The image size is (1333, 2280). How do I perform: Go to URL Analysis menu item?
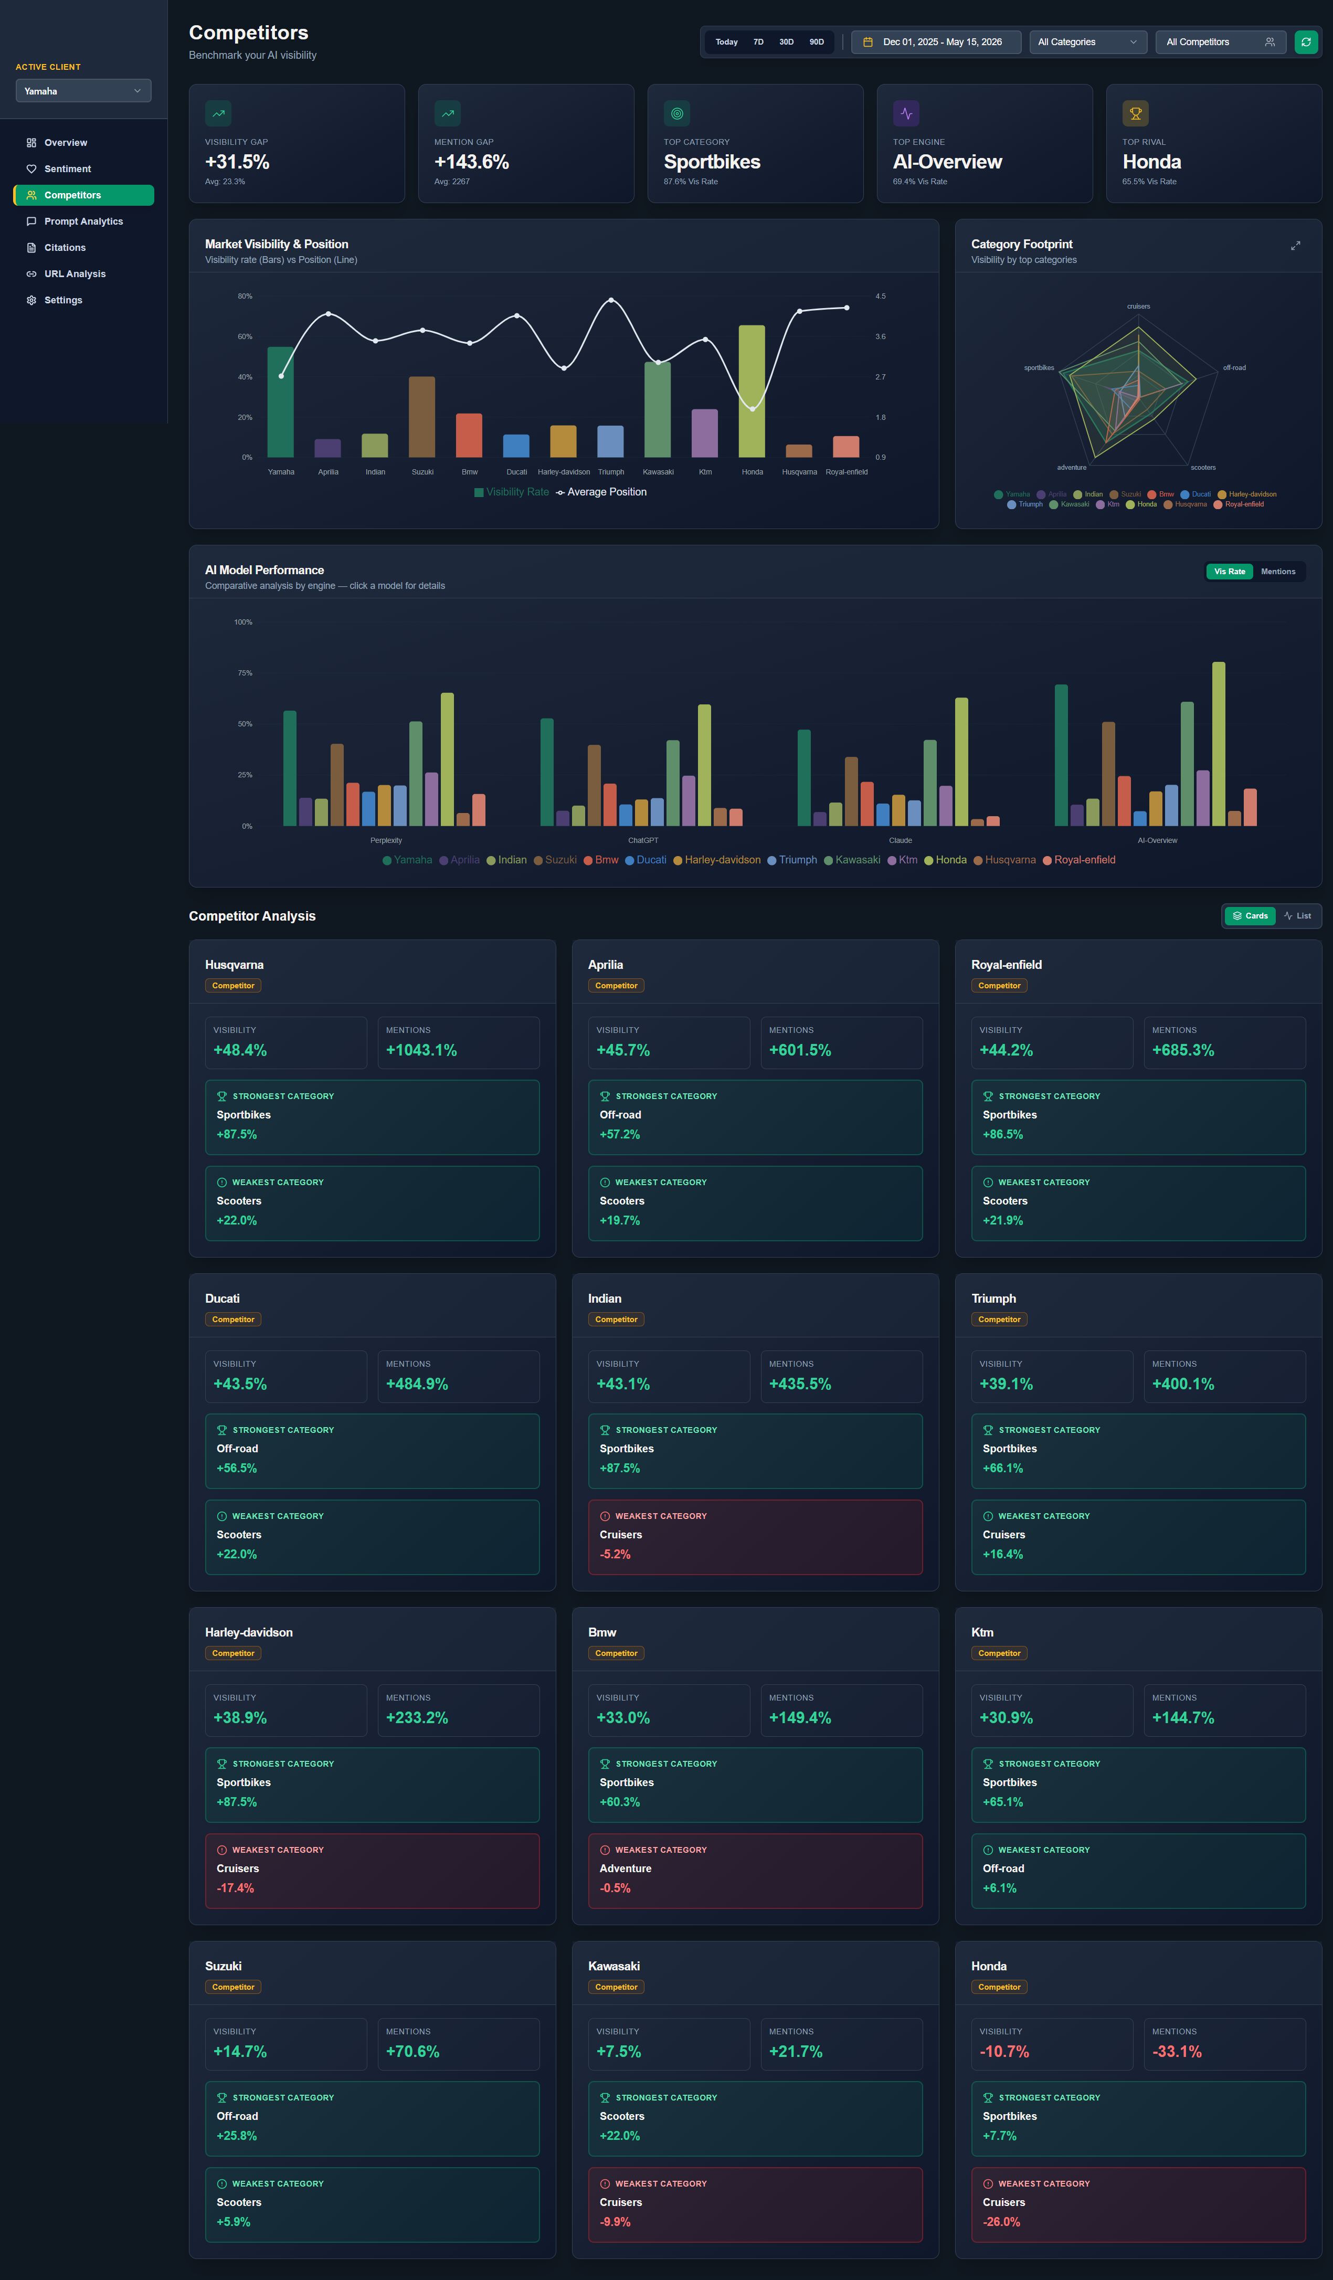(83, 274)
